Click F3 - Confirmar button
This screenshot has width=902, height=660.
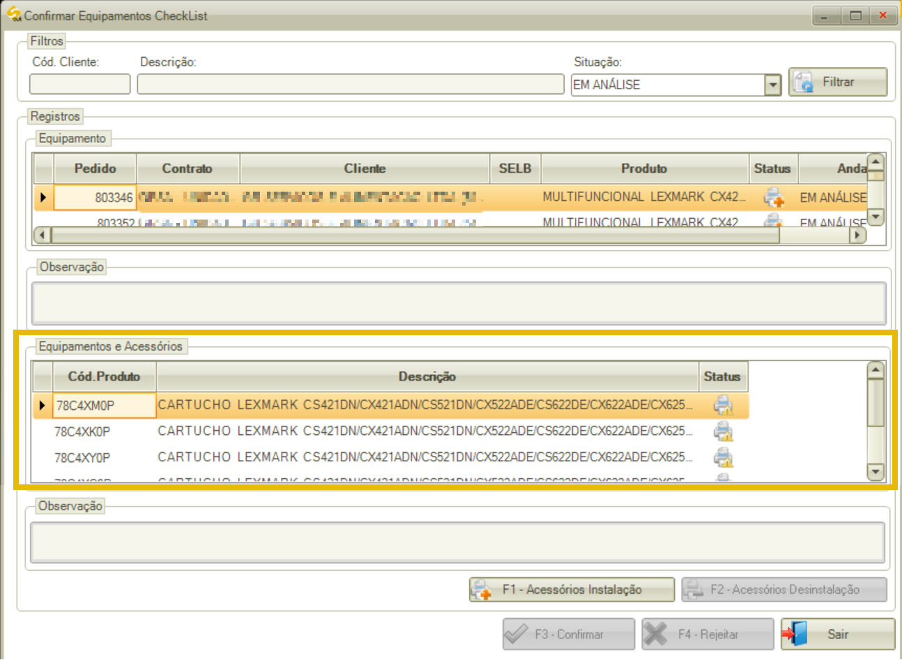(569, 634)
